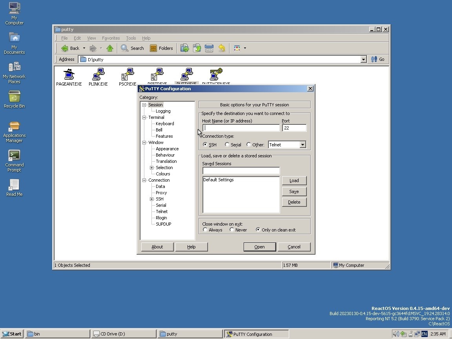The height and width of the screenshot is (339, 452).
Task: Select SSH connection type
Action: (205, 144)
